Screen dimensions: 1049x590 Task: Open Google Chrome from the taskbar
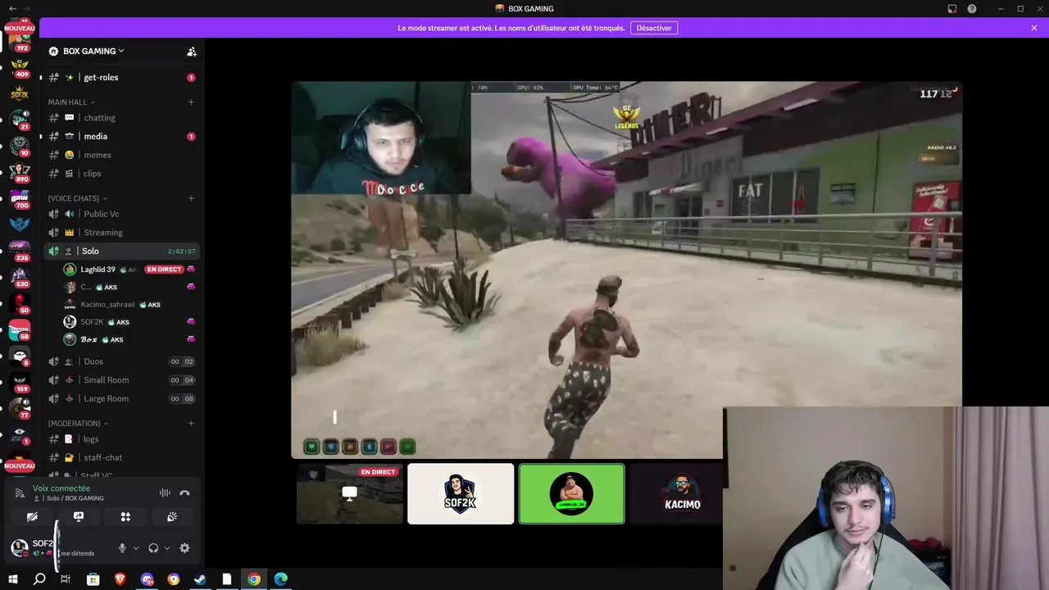[254, 579]
